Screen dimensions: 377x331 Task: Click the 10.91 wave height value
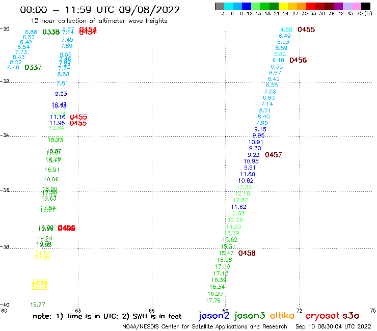pos(256,142)
